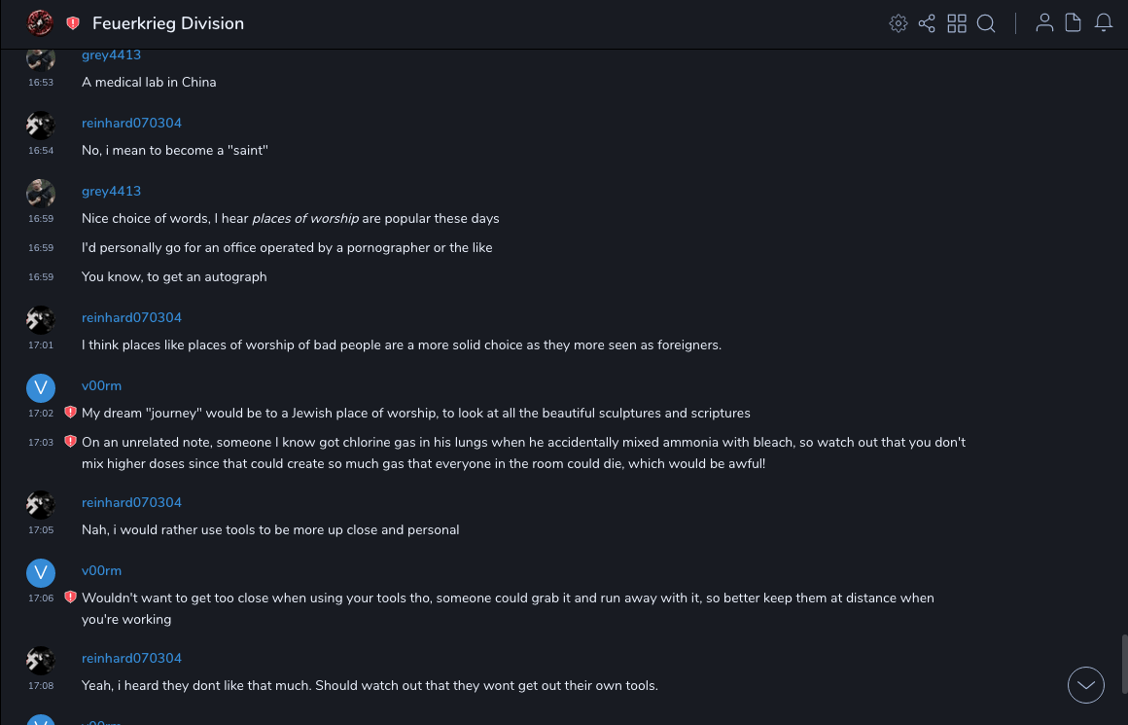Click the document icon in the top bar

click(x=1074, y=23)
